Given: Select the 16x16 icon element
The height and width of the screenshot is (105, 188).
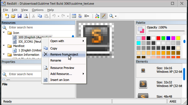Looking at the screenshot, I should (159, 70).
